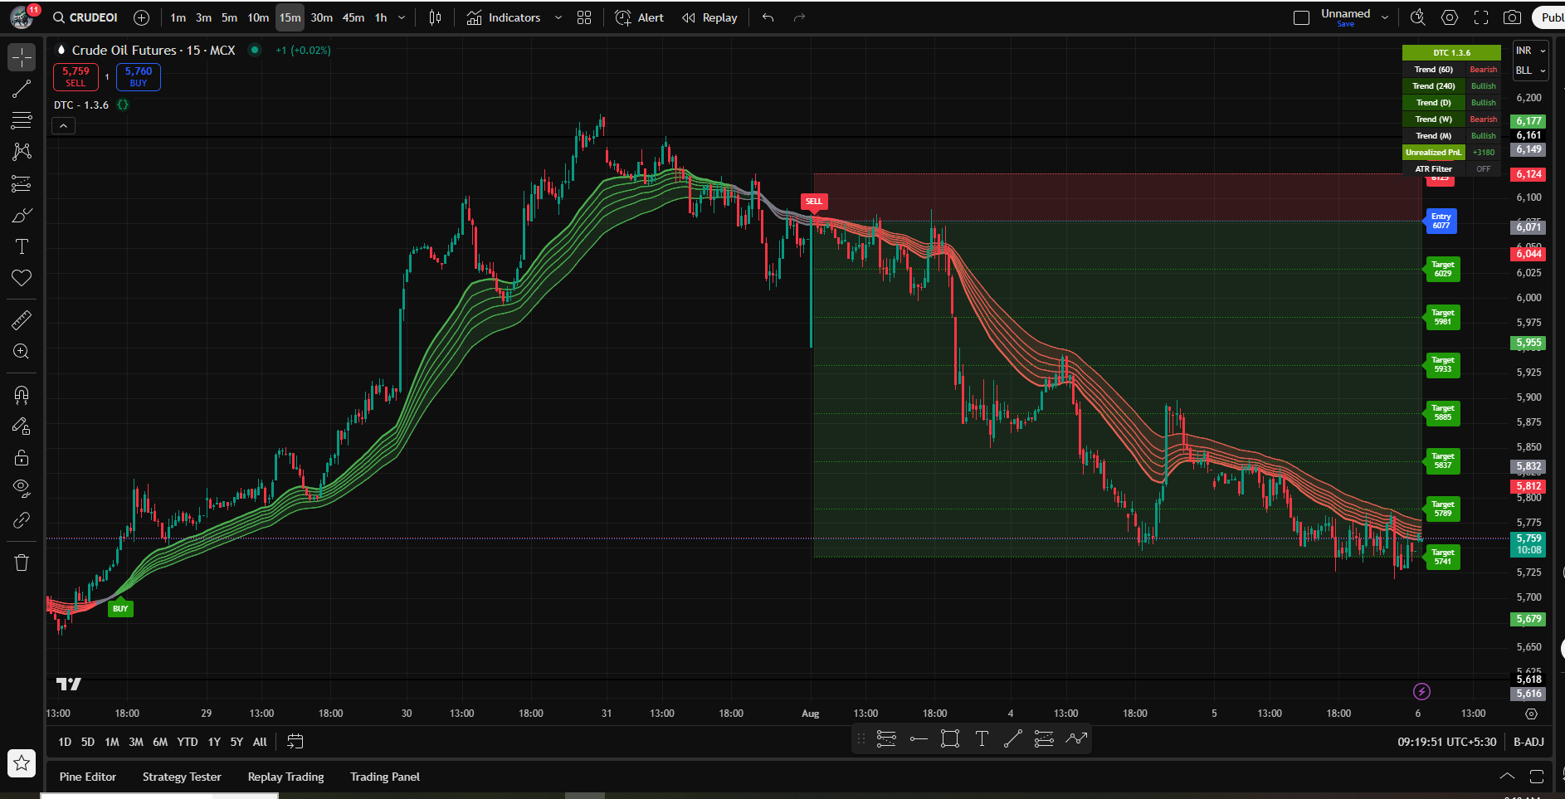This screenshot has height=799, width=1565.
Task: Click the trash icon to remove drawings
Action: [22, 563]
